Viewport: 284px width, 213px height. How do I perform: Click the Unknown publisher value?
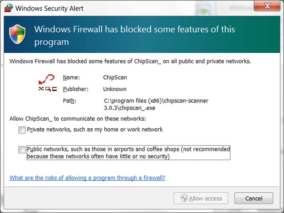[115, 89]
